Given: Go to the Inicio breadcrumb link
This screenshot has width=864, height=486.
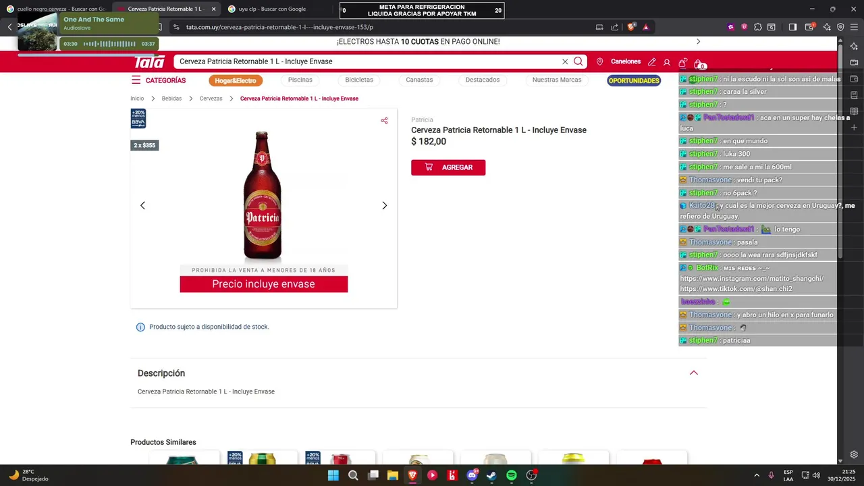Looking at the screenshot, I should [137, 99].
